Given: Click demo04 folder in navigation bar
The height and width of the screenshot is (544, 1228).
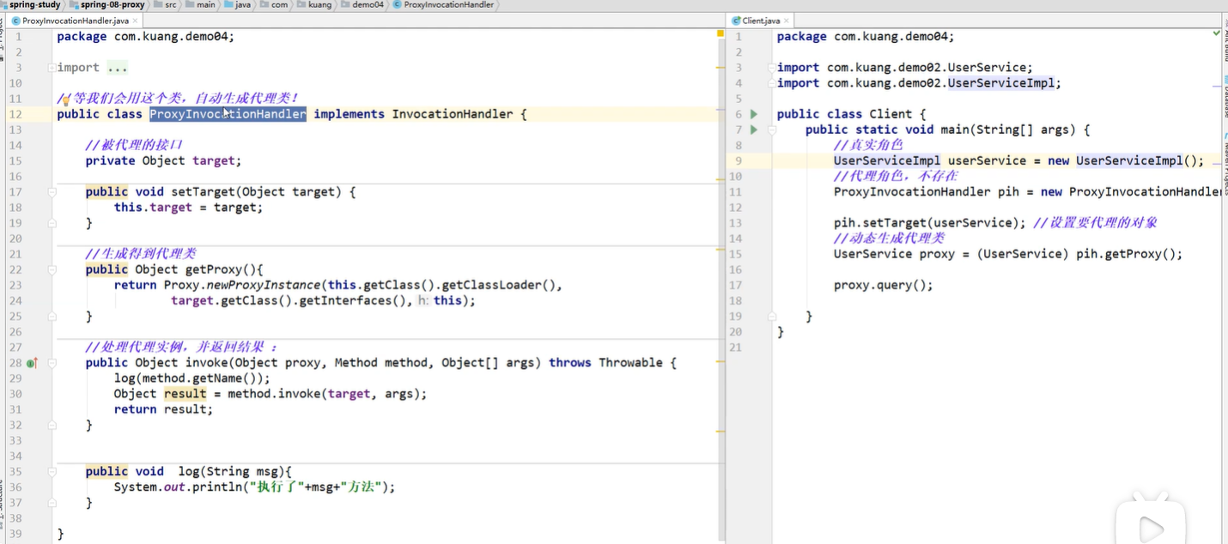Looking at the screenshot, I should click(362, 5).
